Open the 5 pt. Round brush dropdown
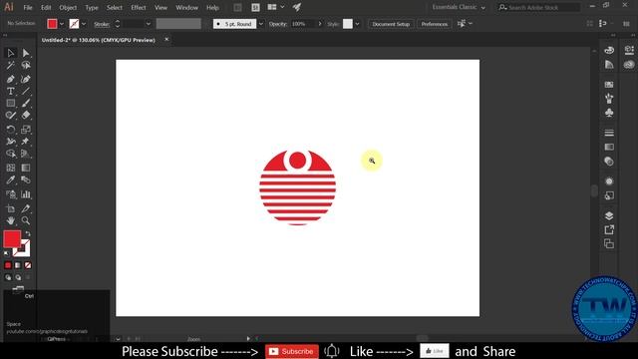638x359 pixels. 261,24
